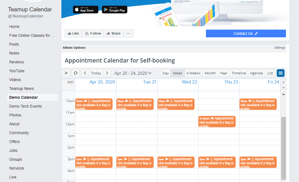Switch to Agenda view
The height and width of the screenshot is (182, 299).
pyautogui.click(x=256, y=73)
